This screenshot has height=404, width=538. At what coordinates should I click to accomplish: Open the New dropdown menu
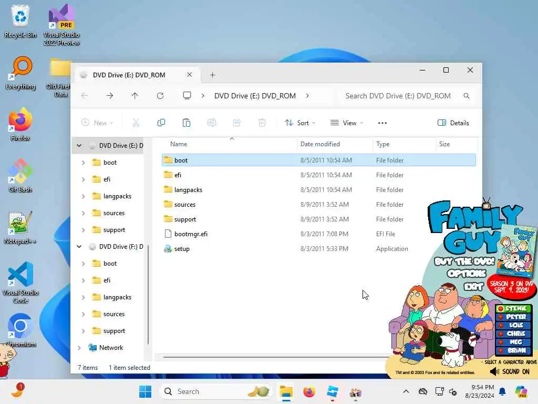(97, 123)
